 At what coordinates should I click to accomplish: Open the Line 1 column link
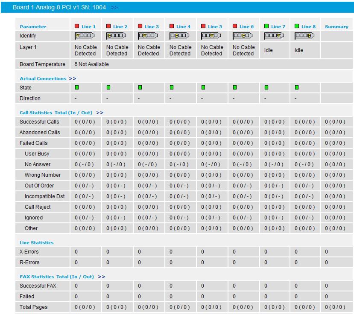88,26
